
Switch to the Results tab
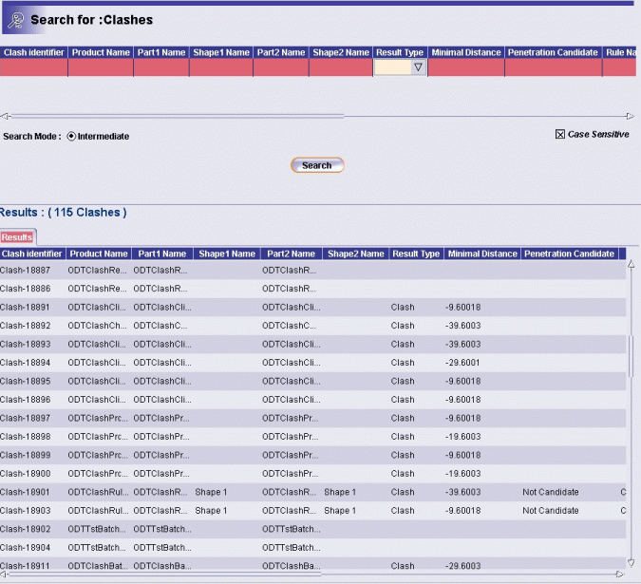pos(17,237)
